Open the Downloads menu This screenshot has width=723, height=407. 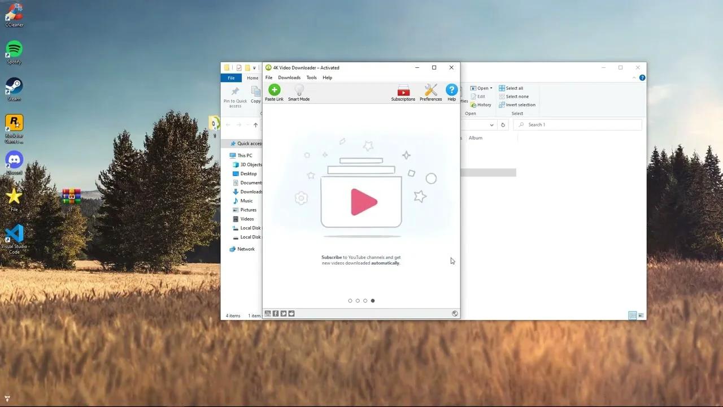(x=289, y=77)
